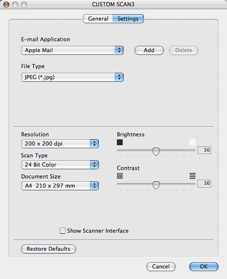
Task: Expand the Document Size A4 dropdown
Action: (x=60, y=186)
